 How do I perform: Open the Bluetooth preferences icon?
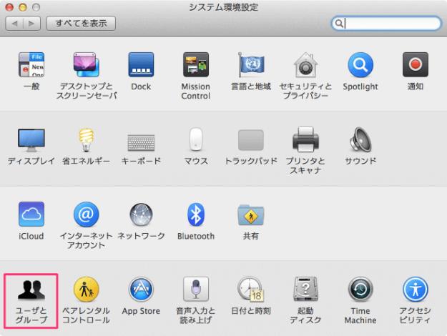tap(196, 214)
